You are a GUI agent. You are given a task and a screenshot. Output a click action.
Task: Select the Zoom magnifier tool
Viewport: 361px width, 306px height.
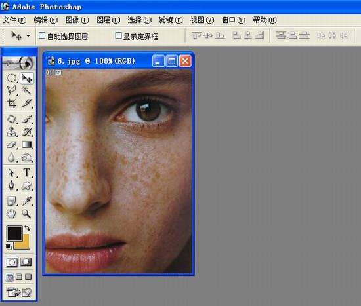(26, 214)
